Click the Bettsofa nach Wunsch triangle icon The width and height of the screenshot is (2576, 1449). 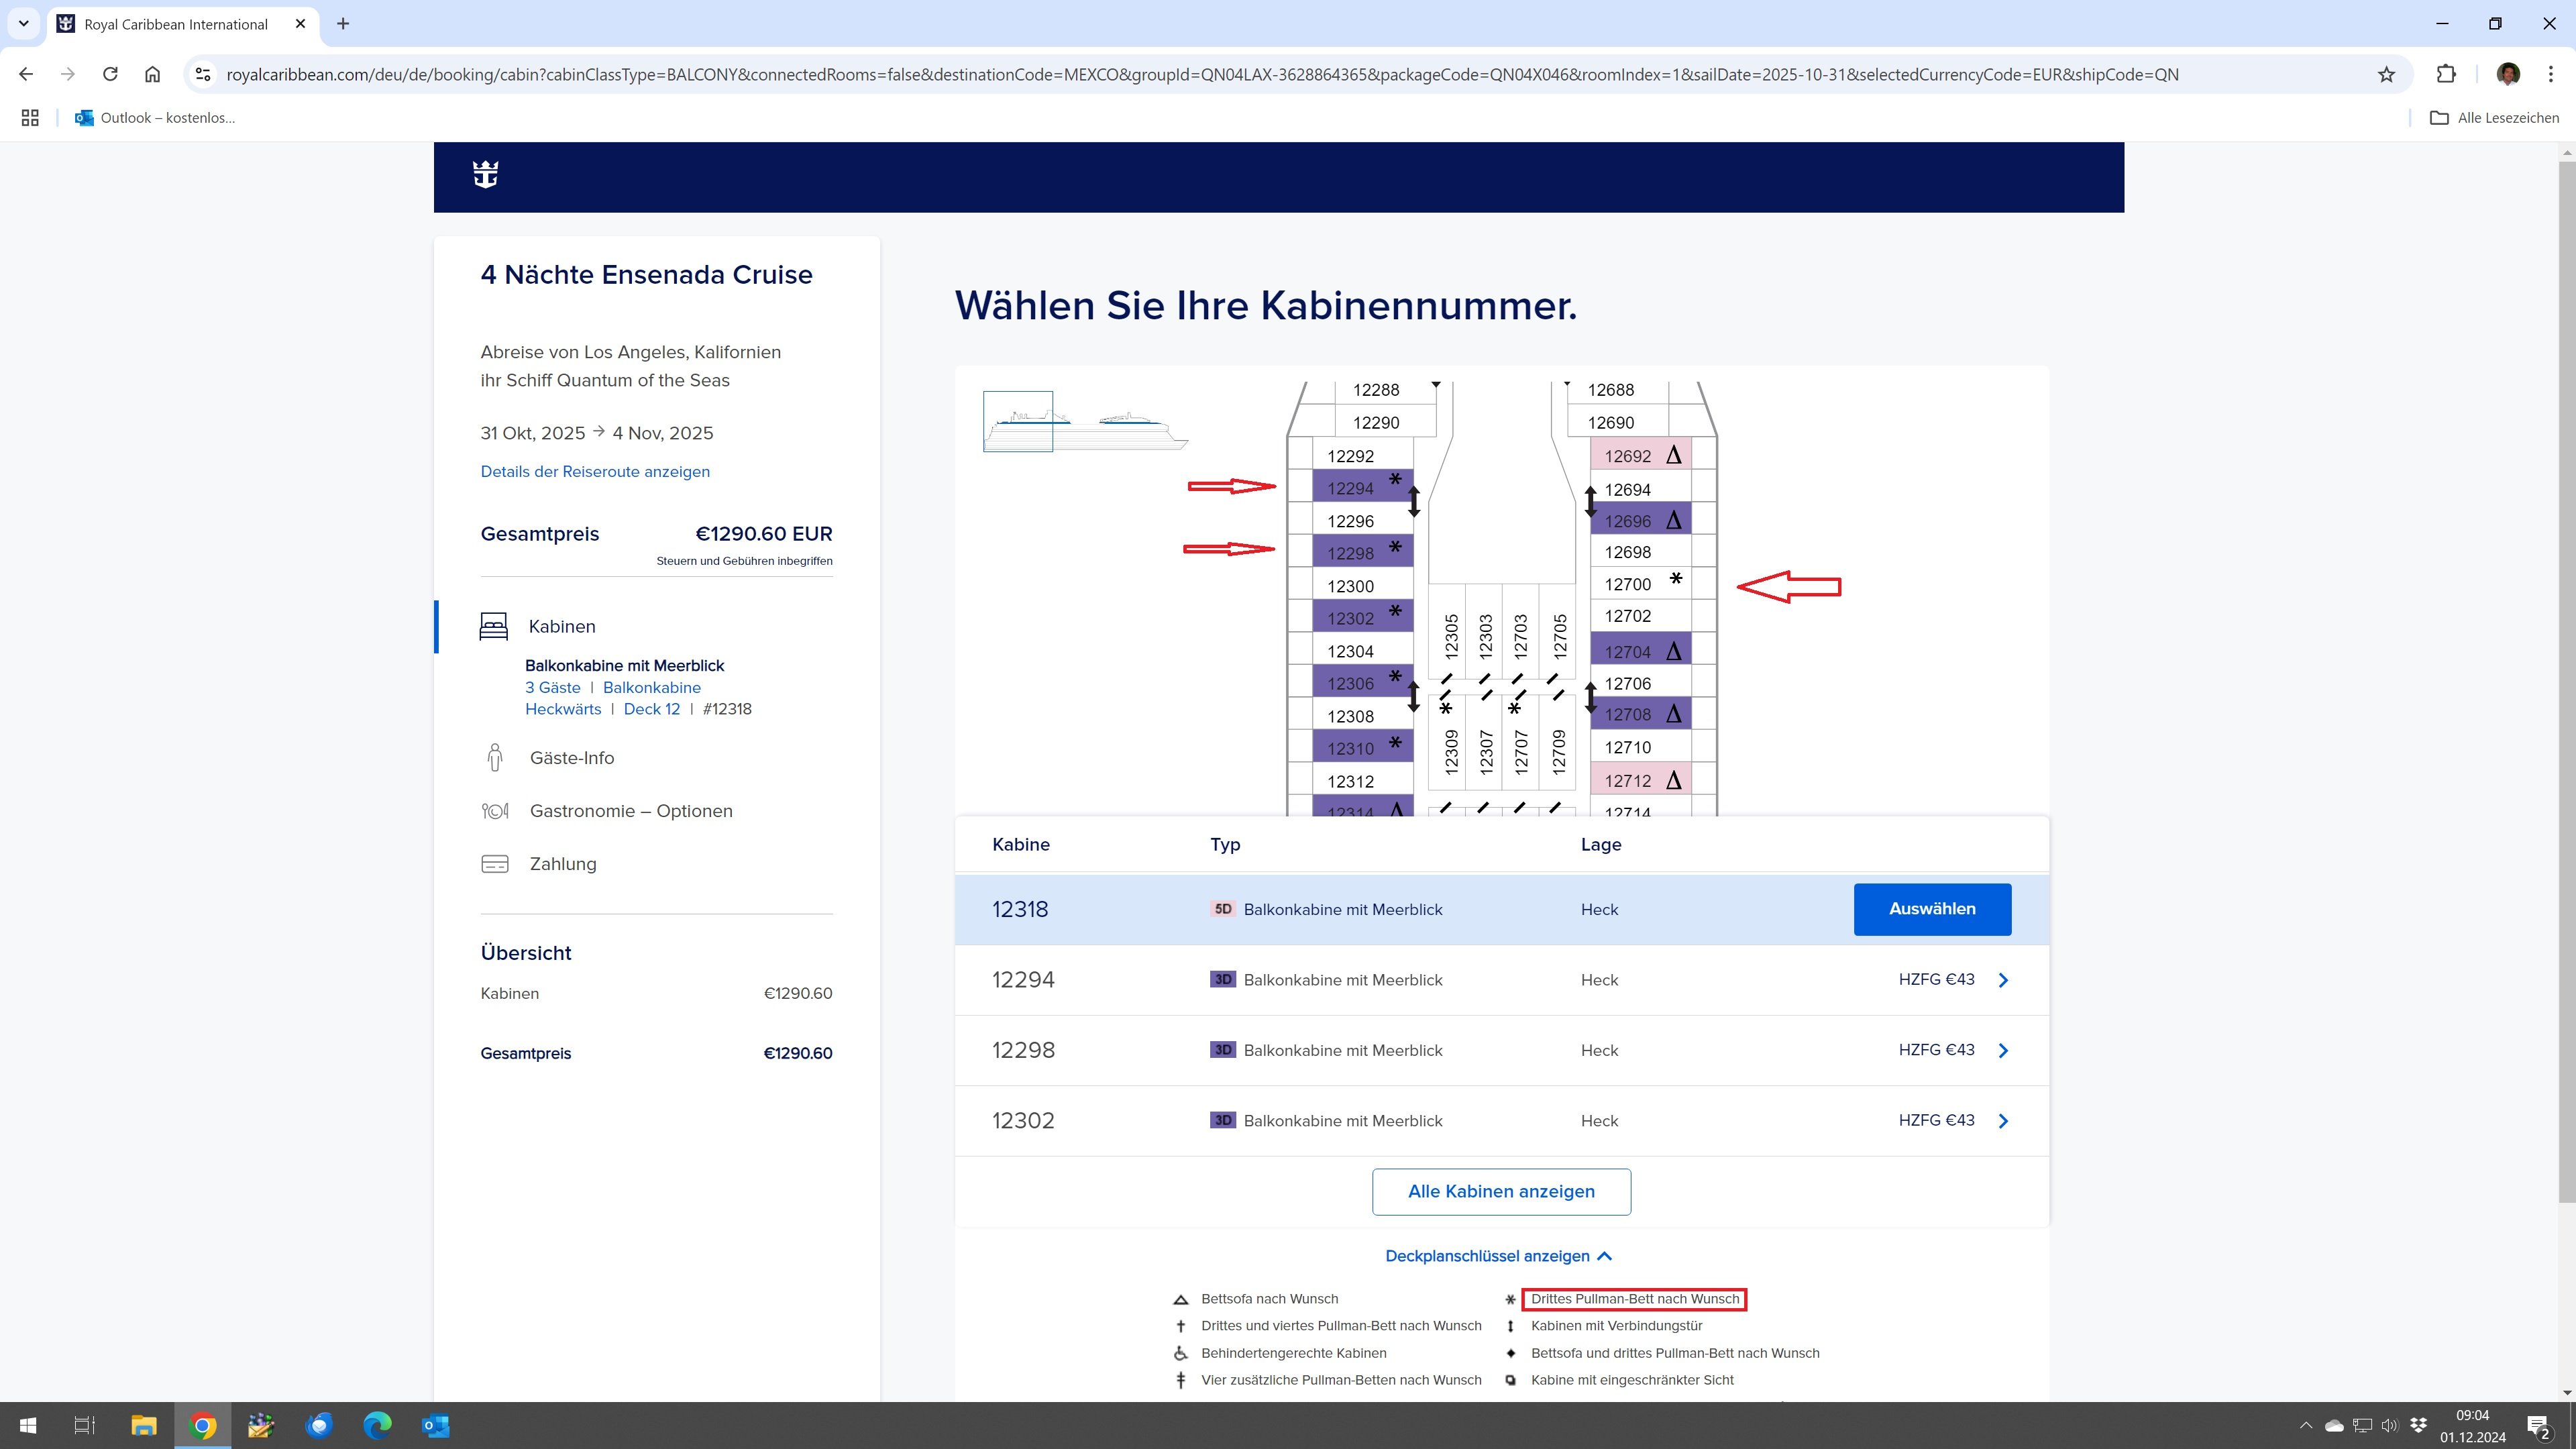(1180, 1300)
